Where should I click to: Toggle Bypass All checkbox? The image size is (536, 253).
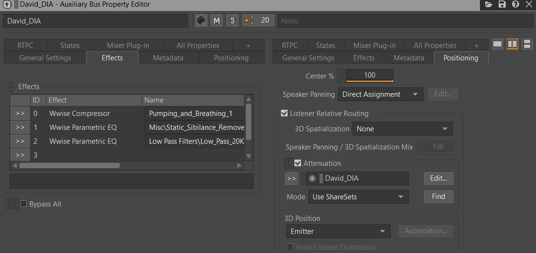click(23, 204)
